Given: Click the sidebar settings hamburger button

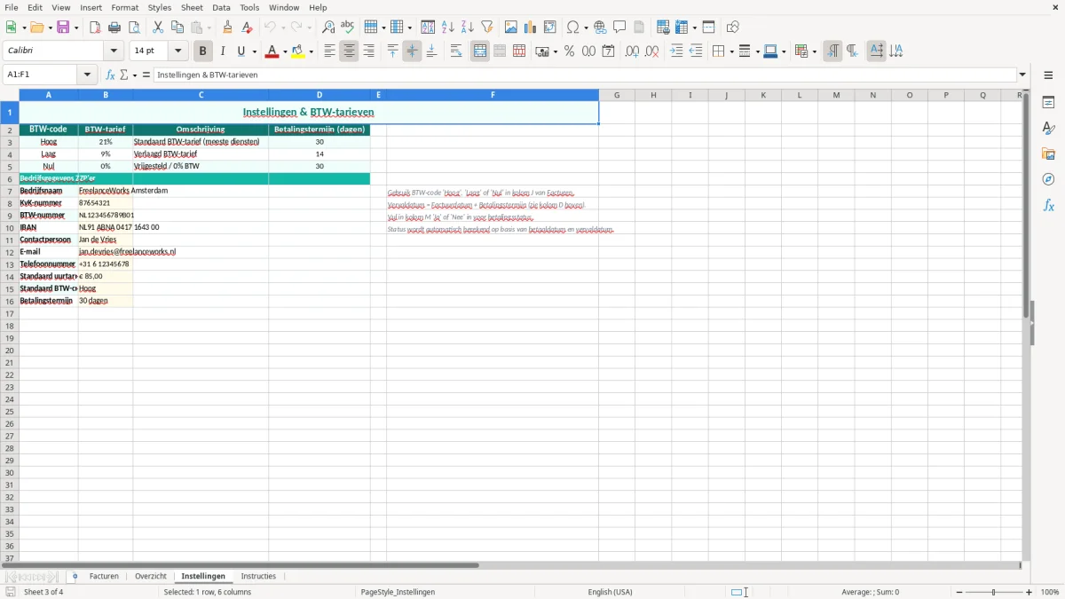Looking at the screenshot, I should (x=1048, y=75).
